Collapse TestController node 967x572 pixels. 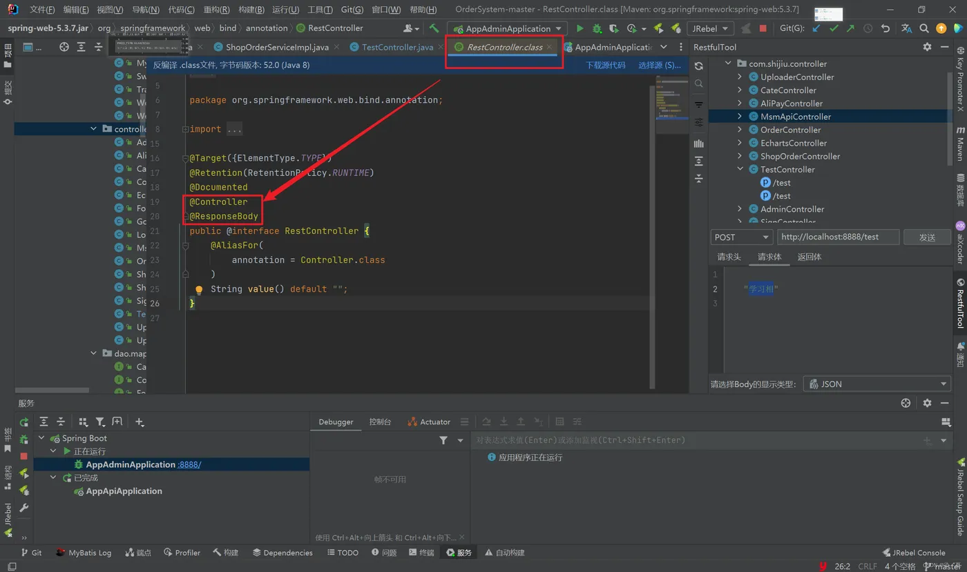click(740, 169)
